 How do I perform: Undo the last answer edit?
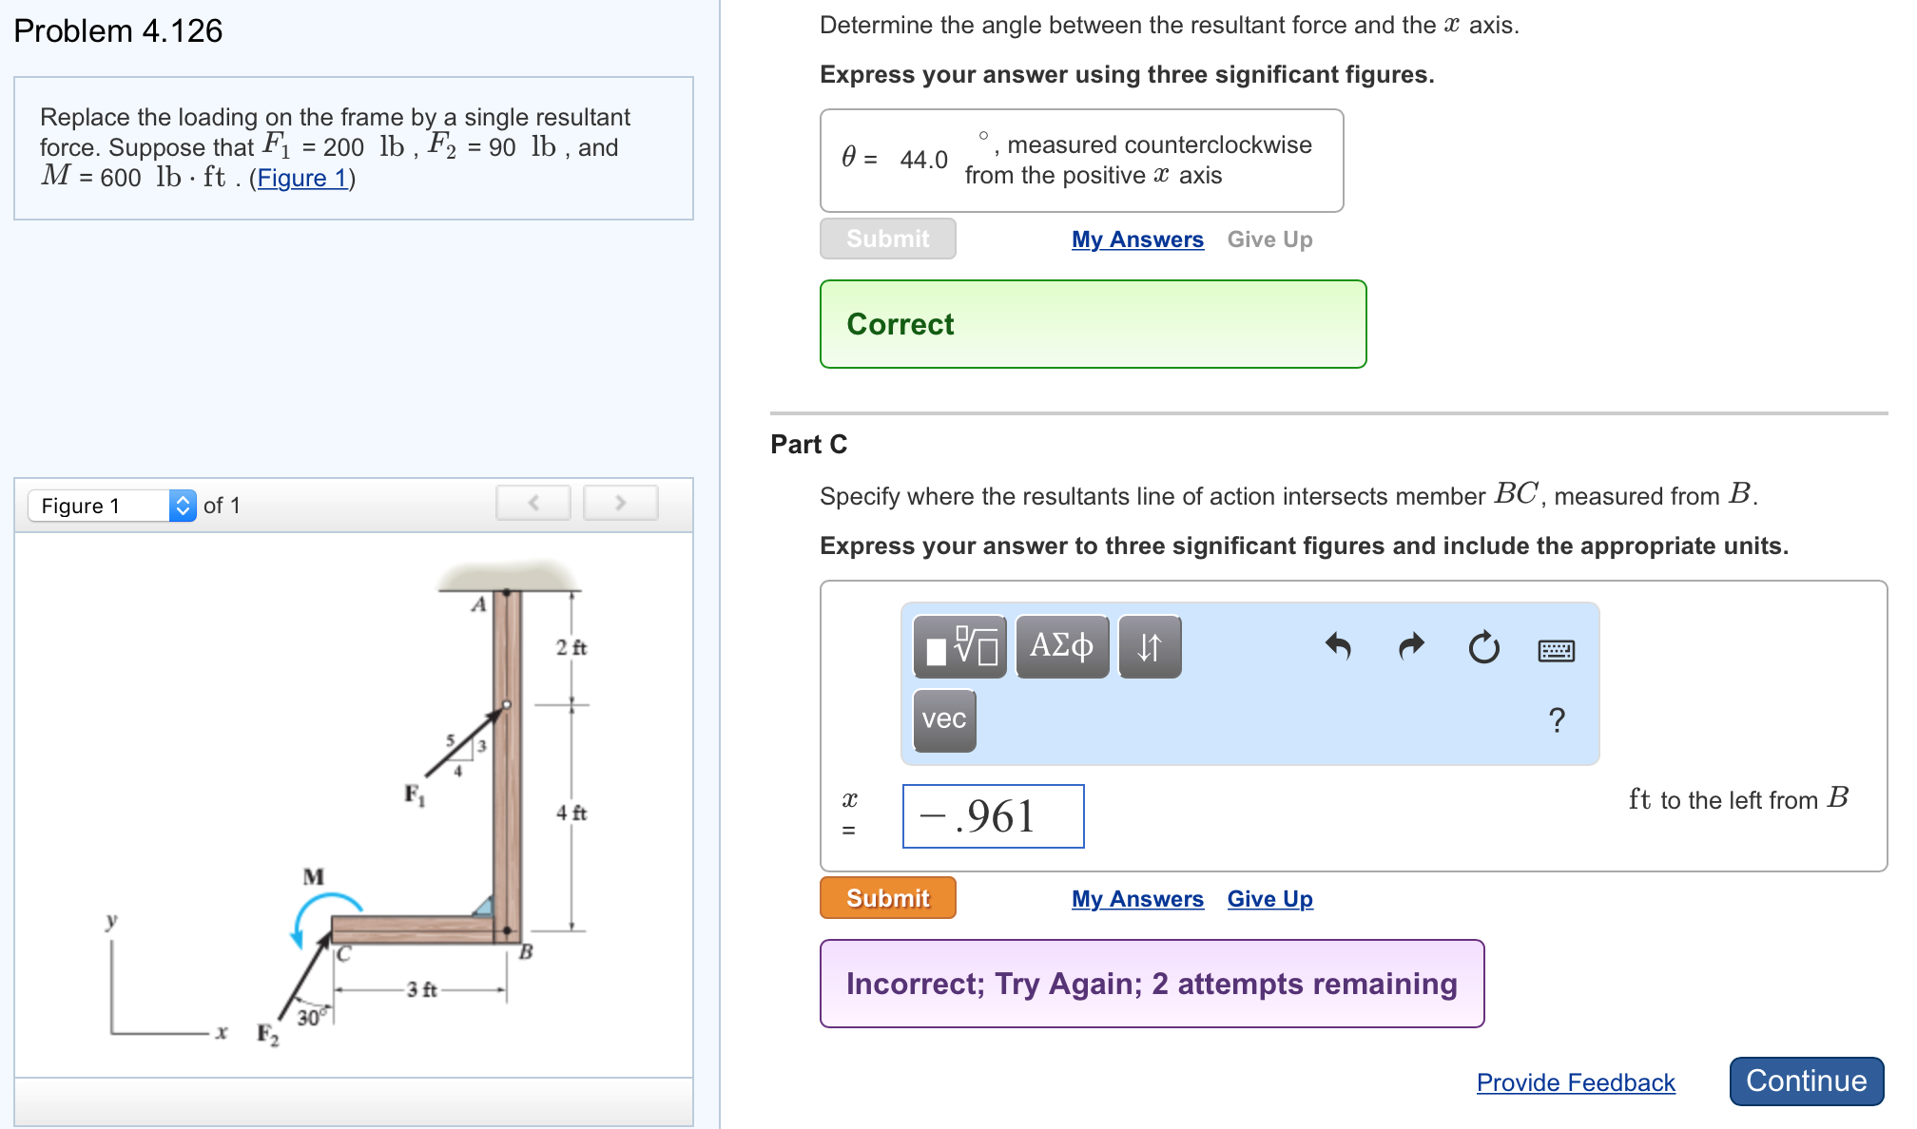click(1338, 647)
